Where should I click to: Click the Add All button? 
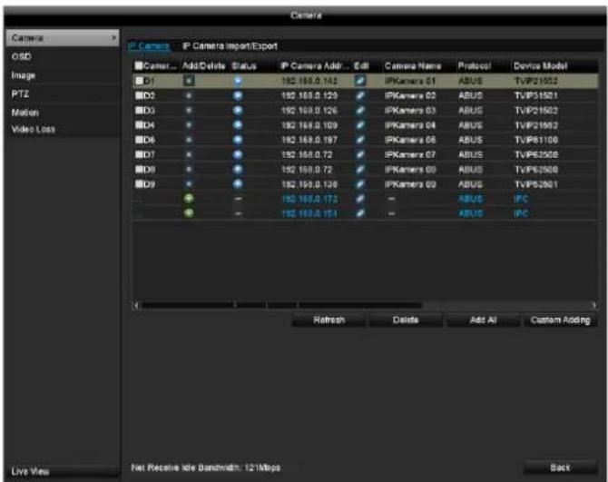click(x=483, y=320)
